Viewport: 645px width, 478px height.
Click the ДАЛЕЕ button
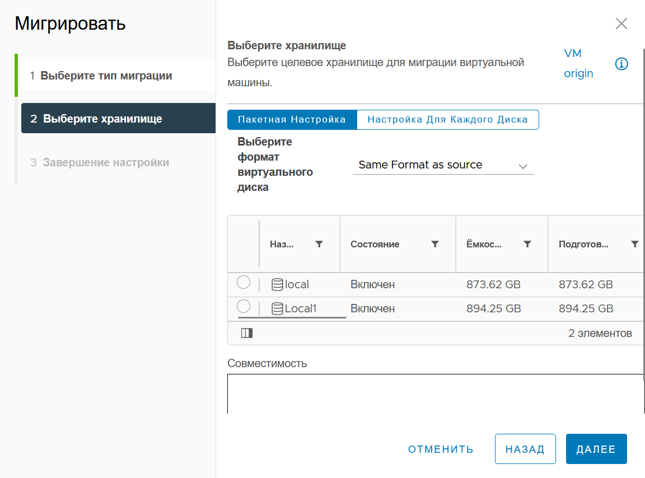(596, 449)
